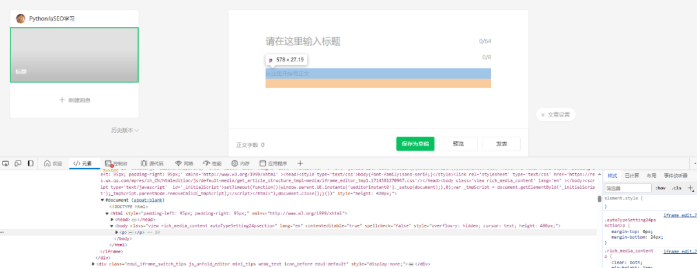Open the 内存 memory tab
697x268 pixels.
coord(241,163)
